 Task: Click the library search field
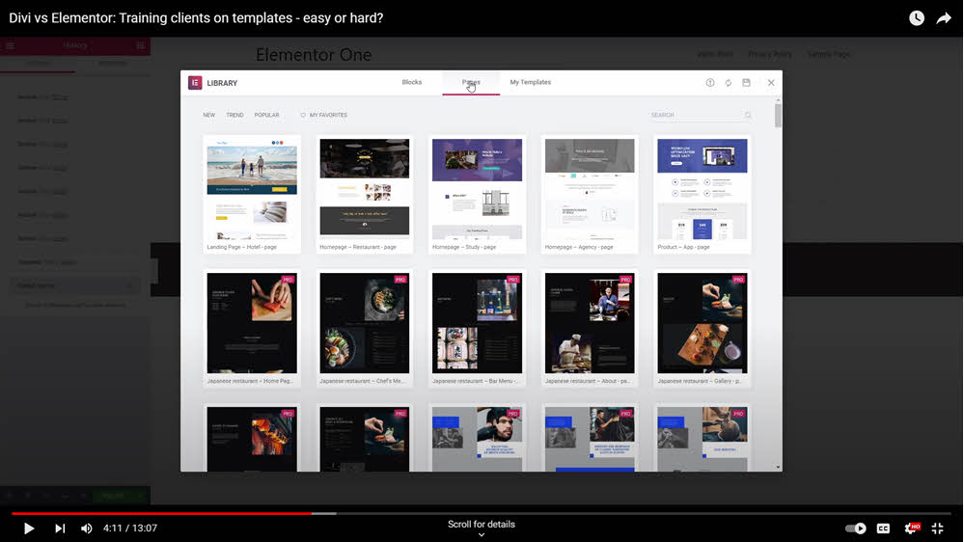tap(697, 116)
